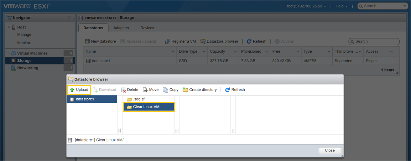Viewport: 411px width, 161px height.
Task: Expand the Virtual Machines tree node
Action: pos(9,53)
